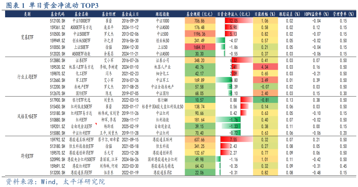Select fund manager 陈龙
Viewport: 358px width, 187px height.
point(109,94)
